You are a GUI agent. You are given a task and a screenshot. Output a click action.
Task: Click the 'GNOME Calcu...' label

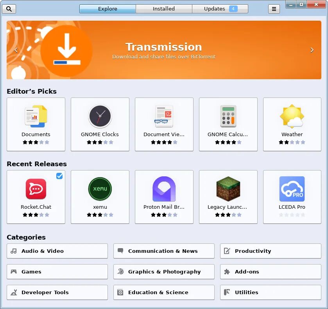[x=228, y=135]
